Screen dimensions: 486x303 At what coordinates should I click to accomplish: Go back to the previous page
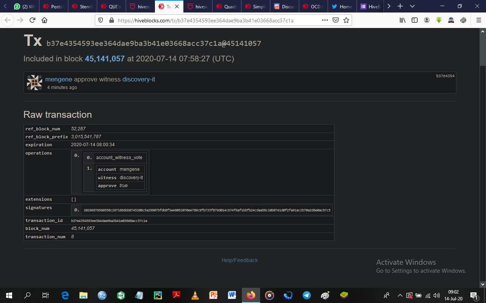[x=8, y=20]
